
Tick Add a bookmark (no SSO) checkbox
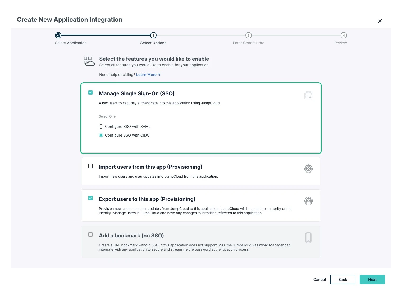tap(90, 235)
